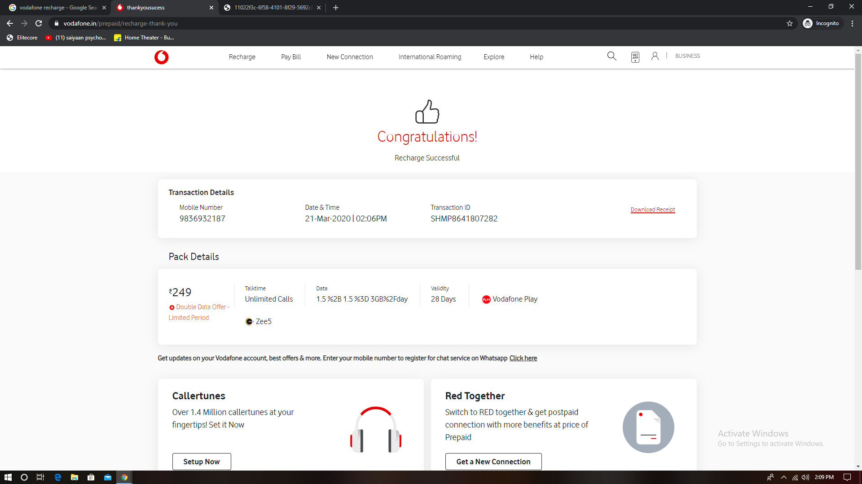Open the search magnifier icon
862x484 pixels.
pos(611,56)
